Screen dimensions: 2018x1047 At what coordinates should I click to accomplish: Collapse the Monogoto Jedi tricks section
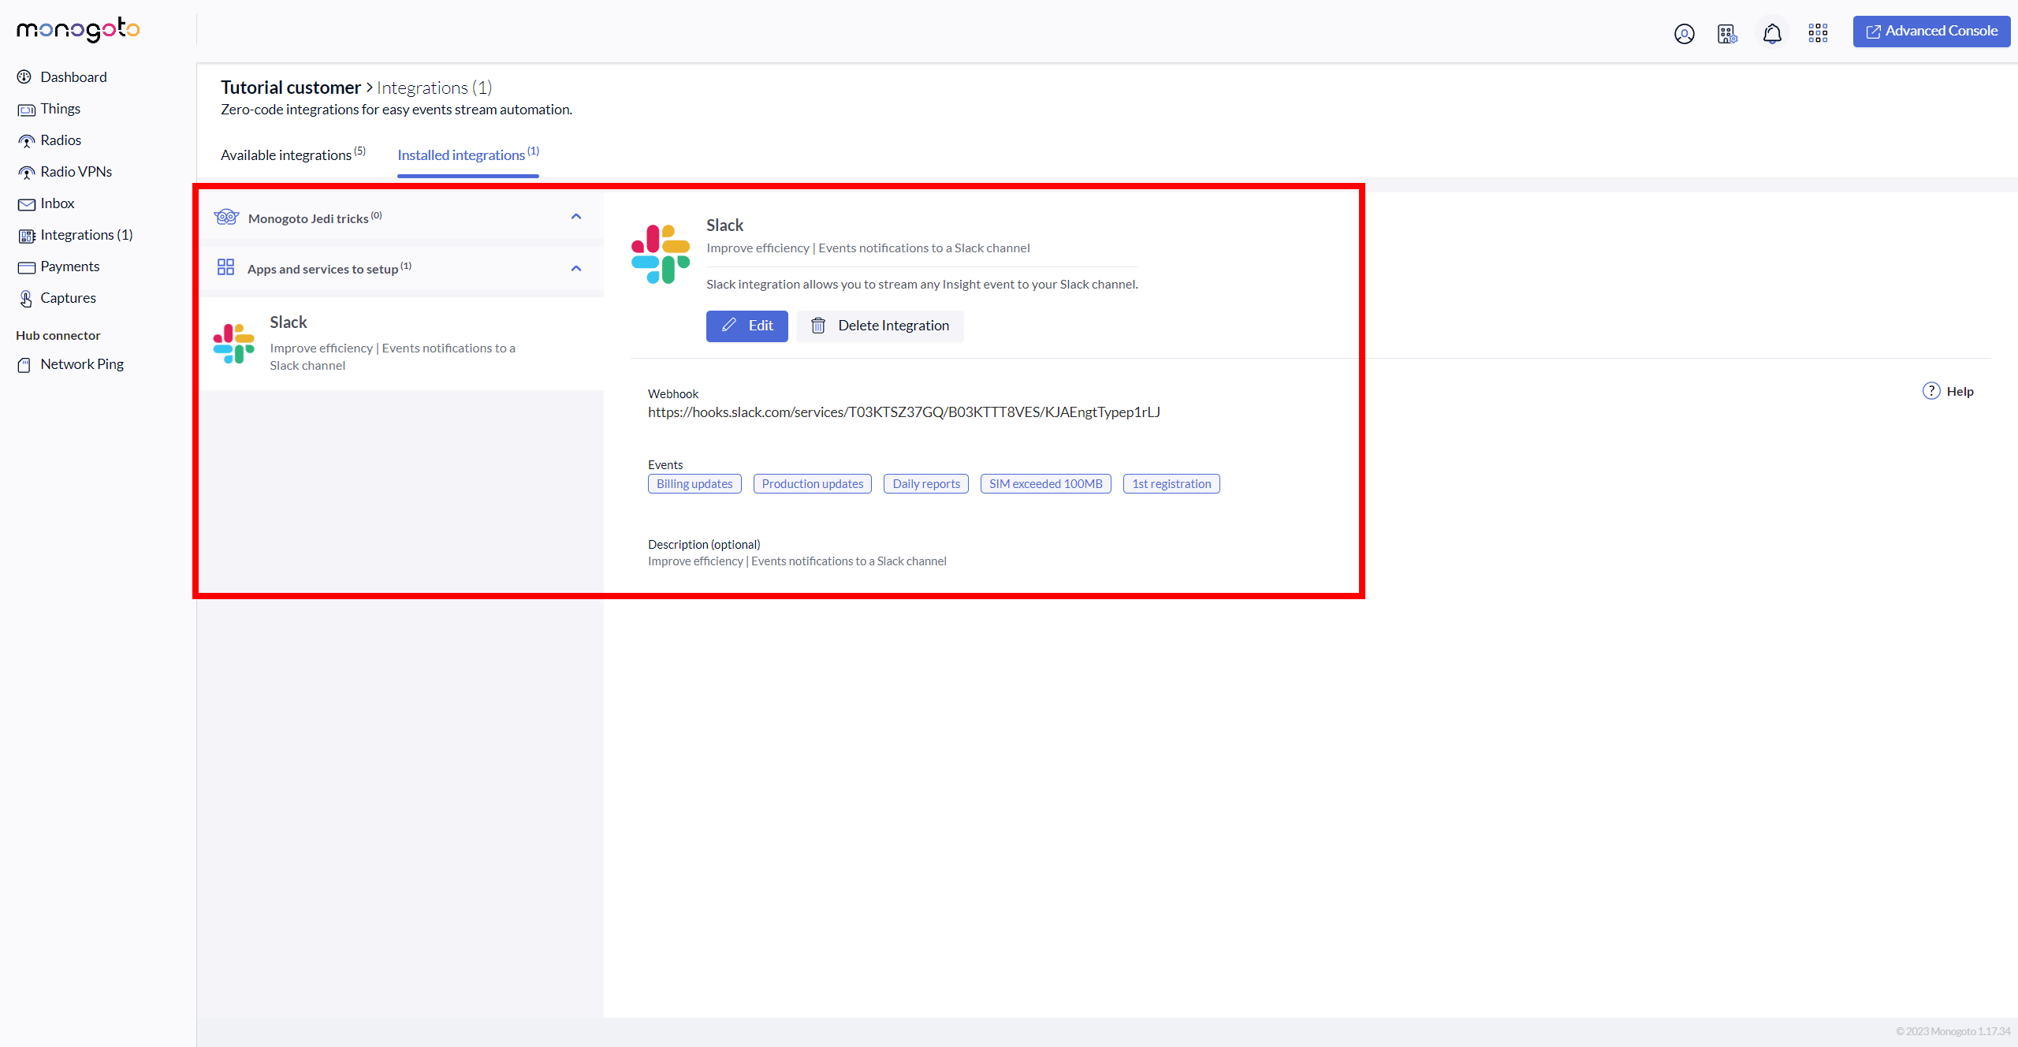point(575,217)
